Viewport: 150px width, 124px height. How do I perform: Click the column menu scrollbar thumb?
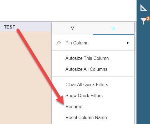(135, 44)
